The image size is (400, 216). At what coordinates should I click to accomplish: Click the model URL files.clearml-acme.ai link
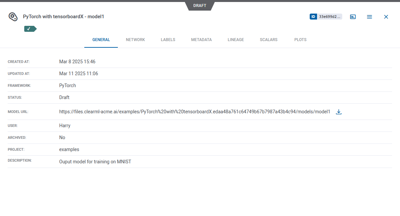tap(195, 112)
